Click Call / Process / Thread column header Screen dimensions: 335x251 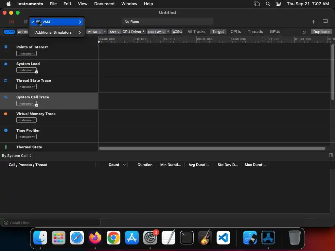click(x=28, y=165)
